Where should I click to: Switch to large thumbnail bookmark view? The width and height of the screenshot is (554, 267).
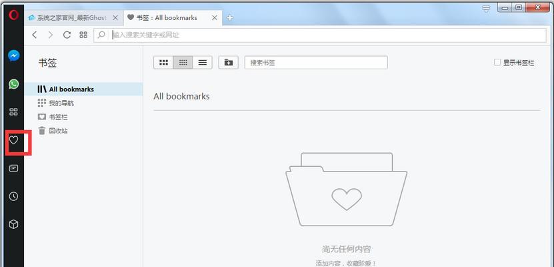[163, 63]
